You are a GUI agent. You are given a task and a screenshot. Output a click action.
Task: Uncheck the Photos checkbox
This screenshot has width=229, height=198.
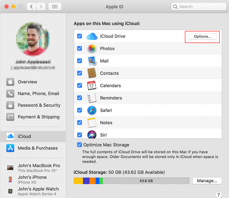tap(79, 49)
